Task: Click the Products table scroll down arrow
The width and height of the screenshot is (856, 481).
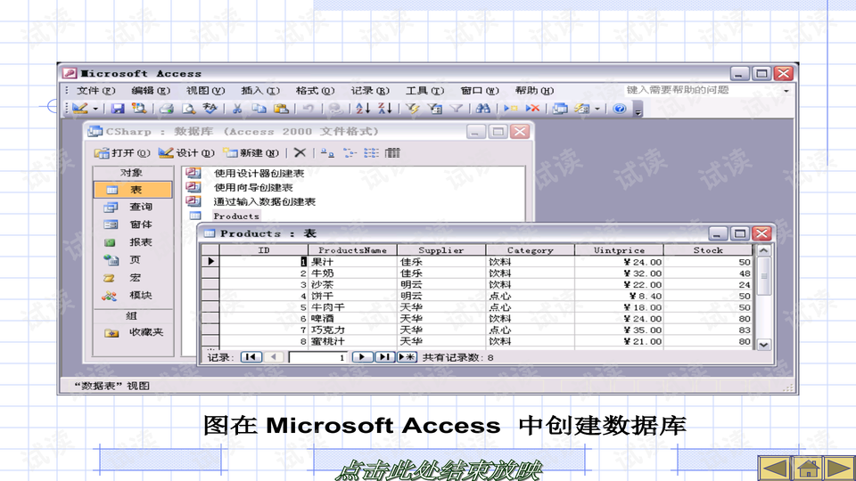Action: [764, 345]
